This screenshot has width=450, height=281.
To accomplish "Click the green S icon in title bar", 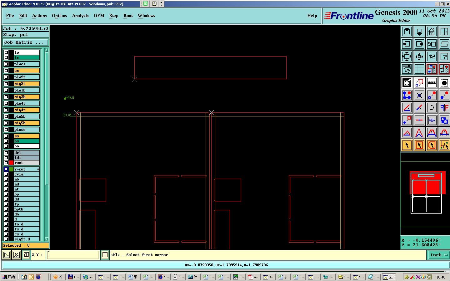I will pyautogui.click(x=146, y=4).
